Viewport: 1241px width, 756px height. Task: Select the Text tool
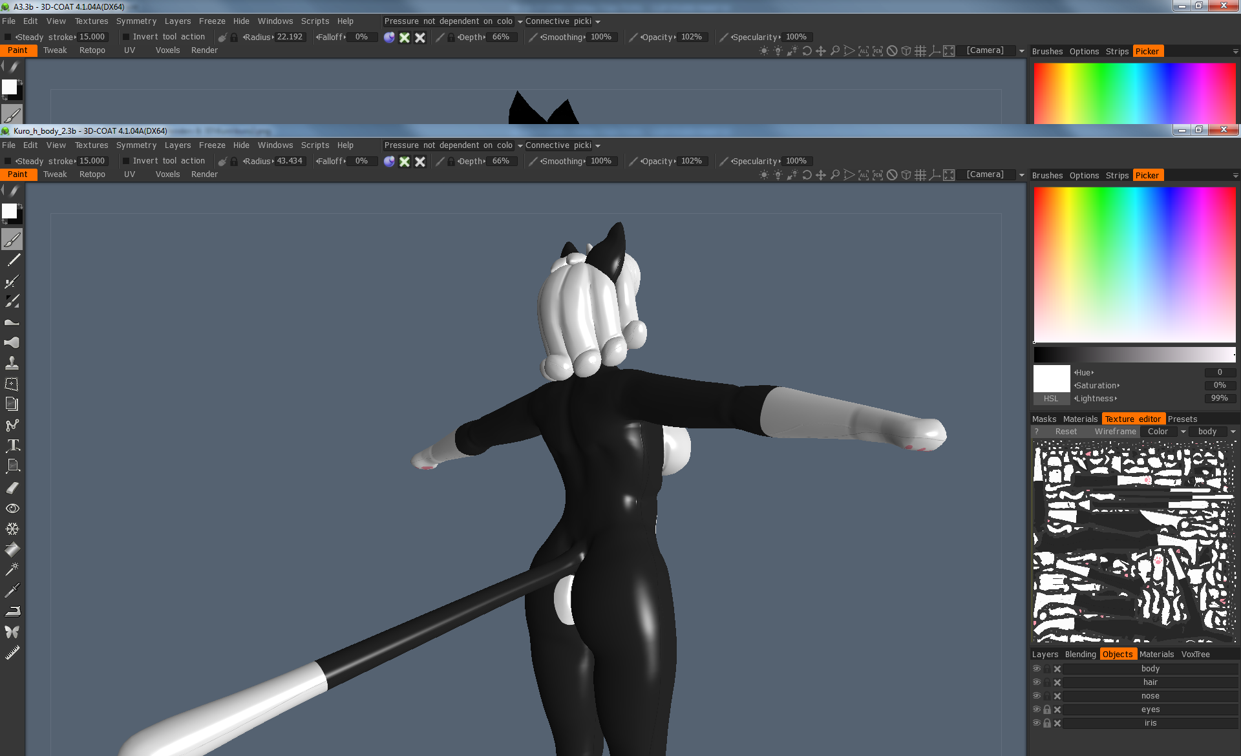pos(12,446)
